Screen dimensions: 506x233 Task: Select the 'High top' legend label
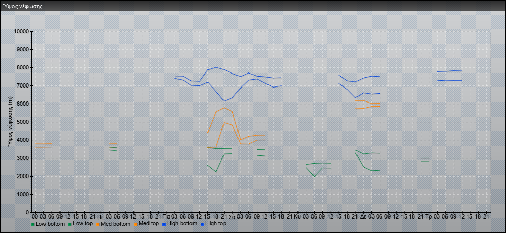(215, 224)
